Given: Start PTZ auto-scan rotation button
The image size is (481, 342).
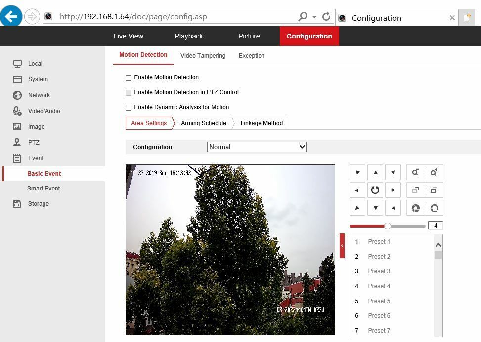Looking at the screenshot, I should 376,190.
